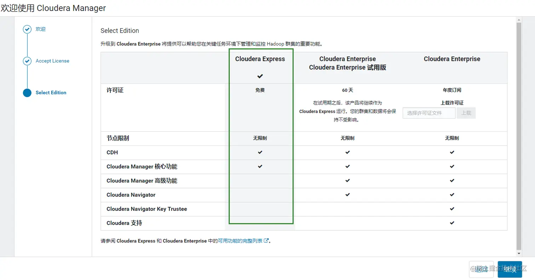Click Cloudera Navigator checkmark in trial column
This screenshot has width=535, height=280.
pyautogui.click(x=347, y=195)
